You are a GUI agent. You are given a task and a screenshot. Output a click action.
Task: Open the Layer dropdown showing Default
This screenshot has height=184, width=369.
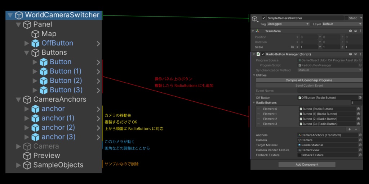point(342,24)
